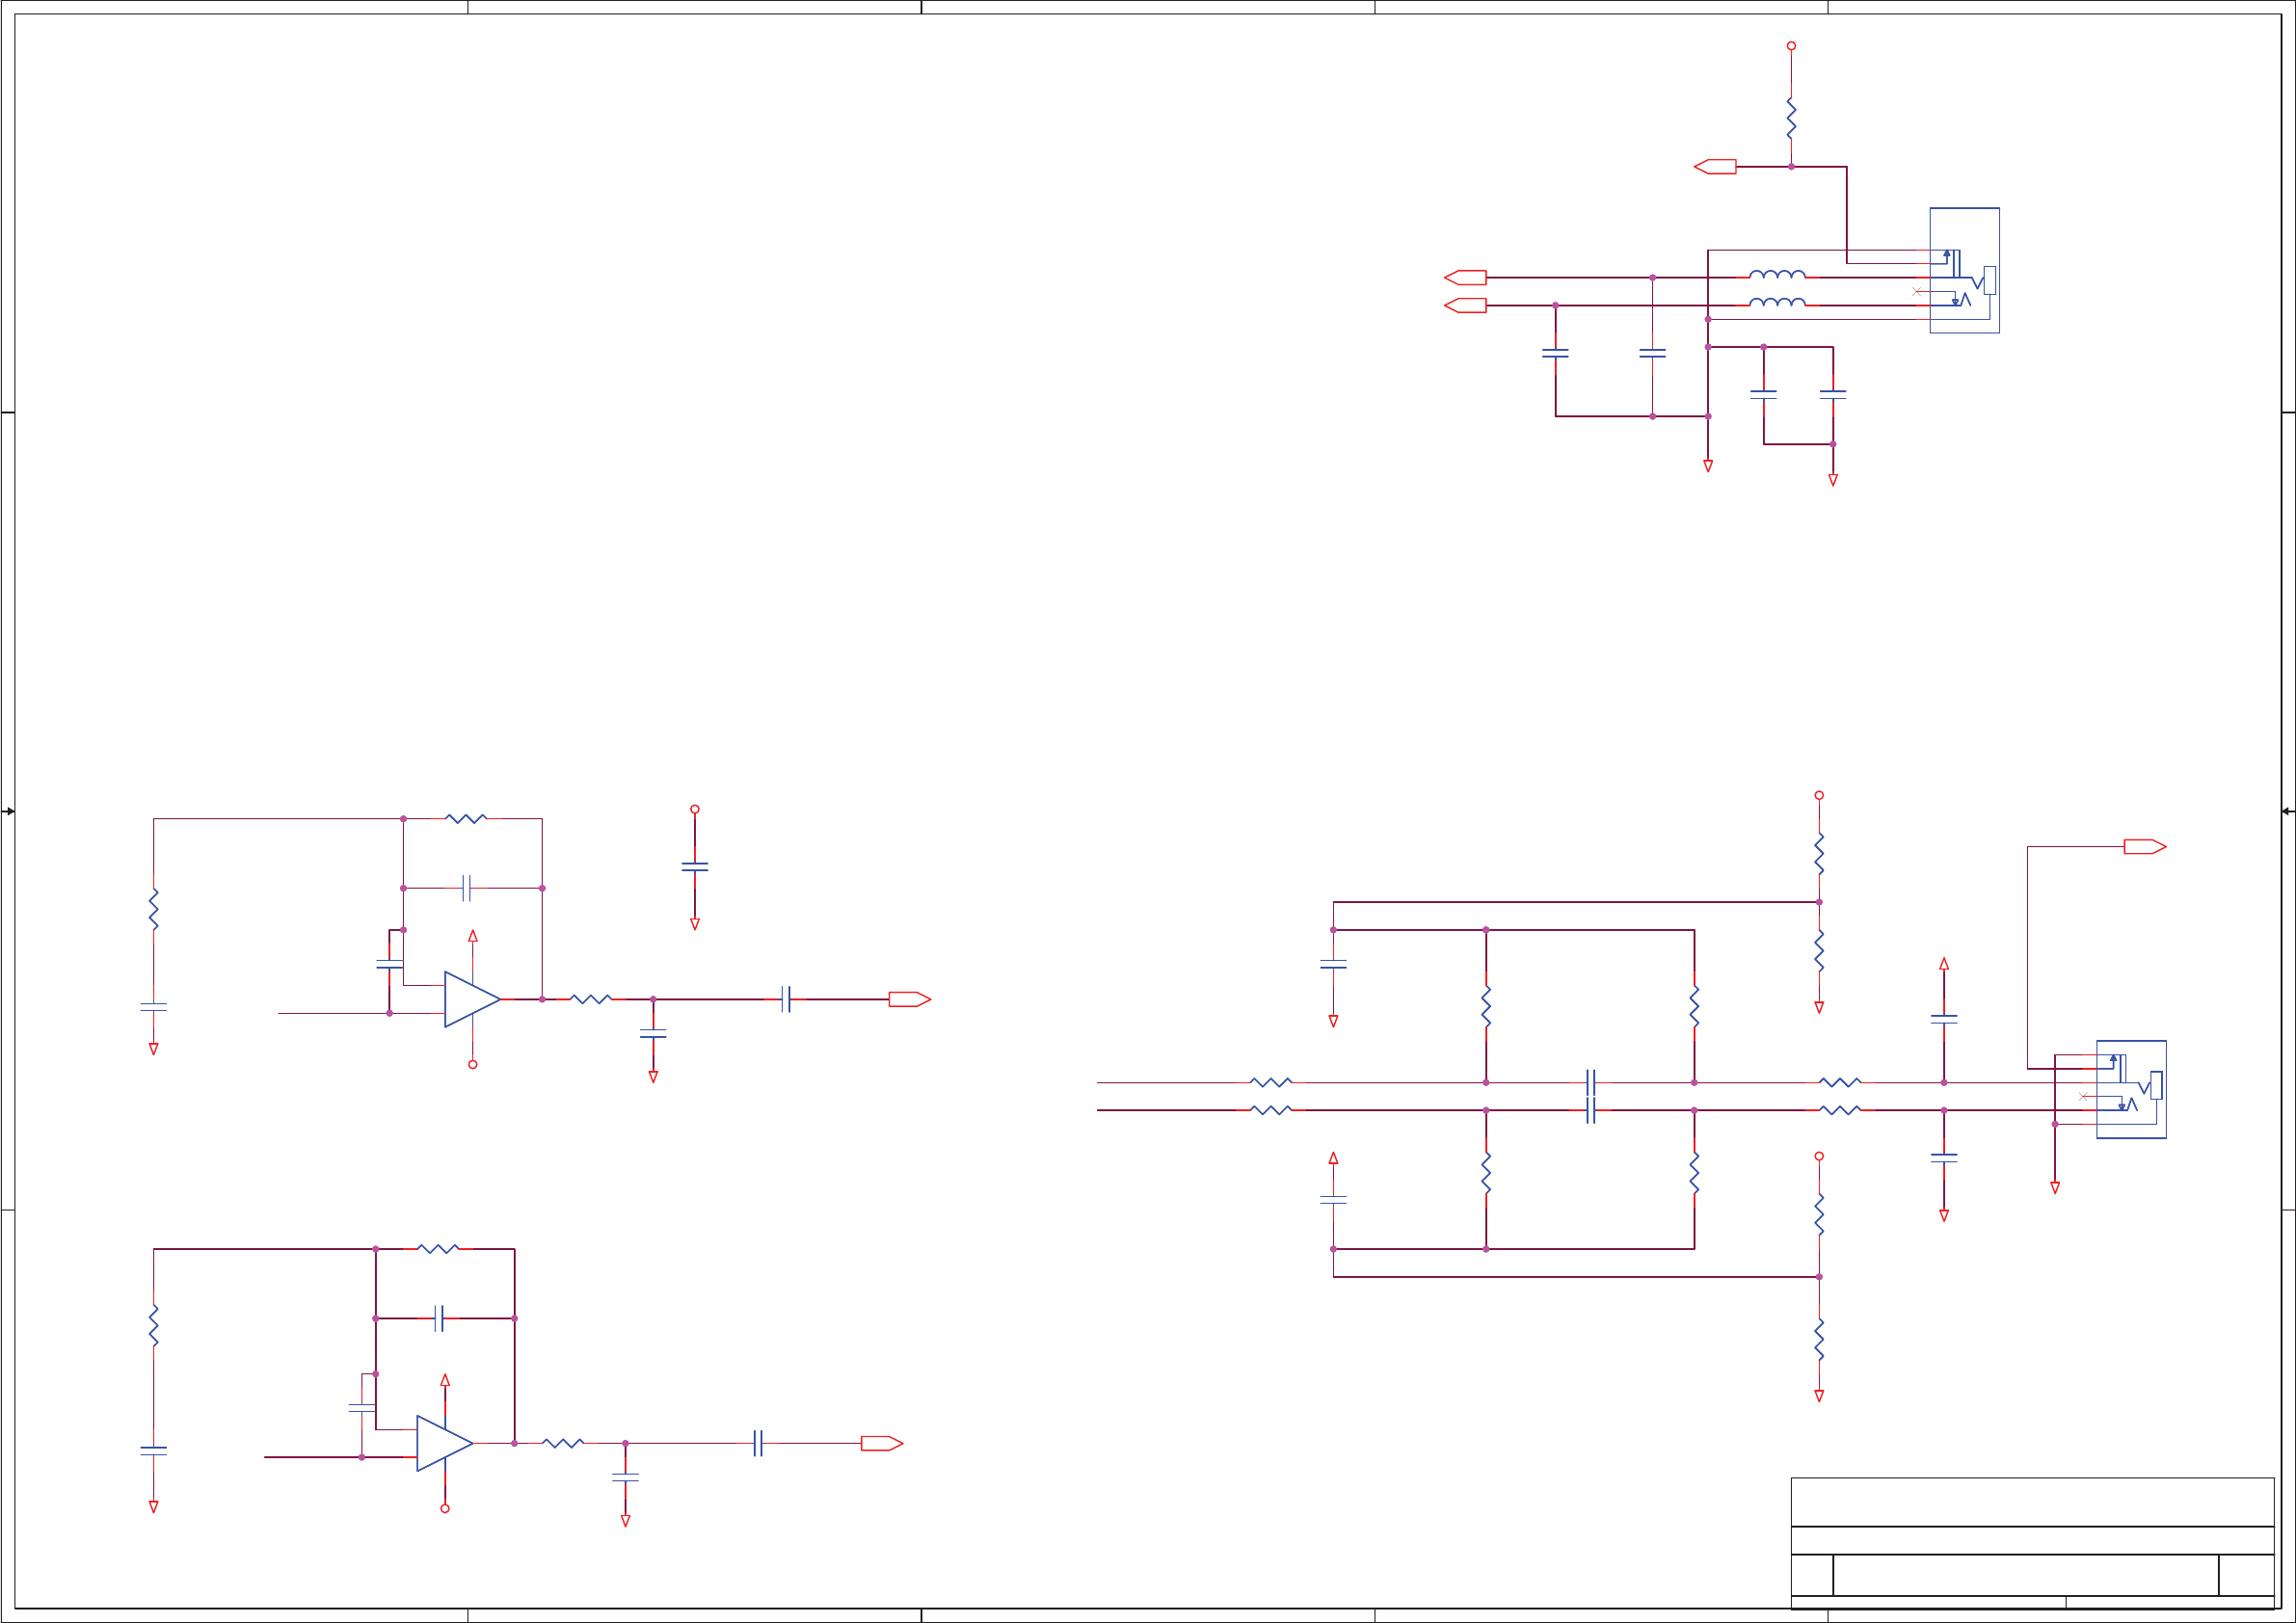This screenshot has height=1623, width=2296.
Task: Click the port above lower audio jack
Action: pyautogui.click(x=2144, y=847)
